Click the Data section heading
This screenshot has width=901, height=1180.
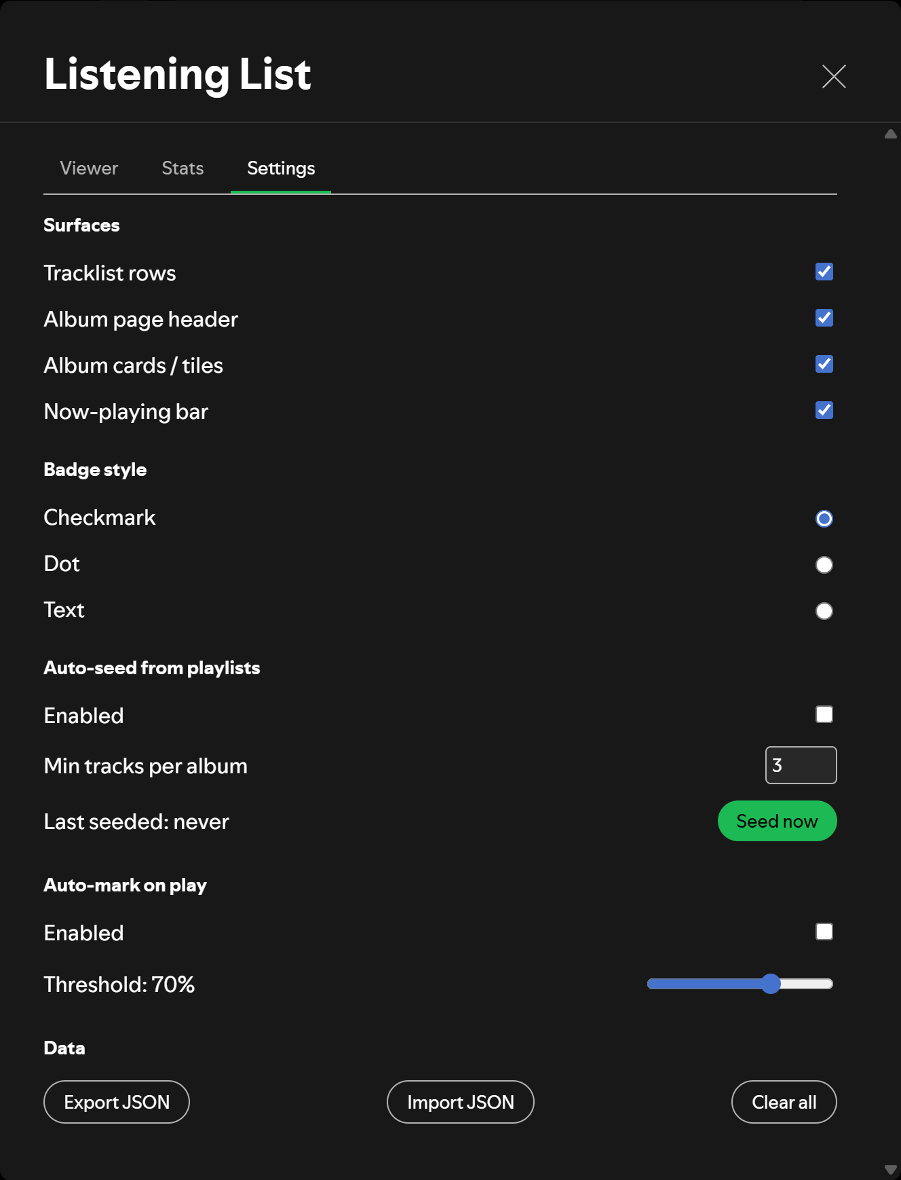64,1048
